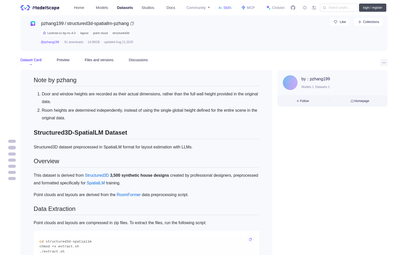This screenshot has height=255, width=408.
Task: Follow the Structured3D hyperlink
Action: pos(97,175)
